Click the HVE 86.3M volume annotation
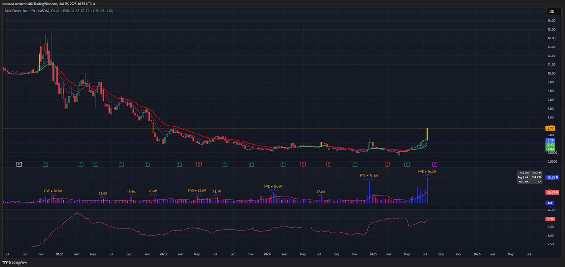Screen dimensions: 565x267 427,172
